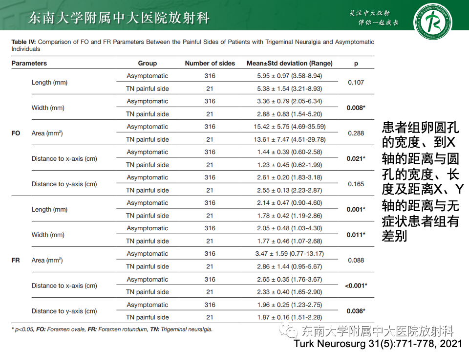Click the value 1.78 ± 0.42 (1.19-2.86)

290,216
